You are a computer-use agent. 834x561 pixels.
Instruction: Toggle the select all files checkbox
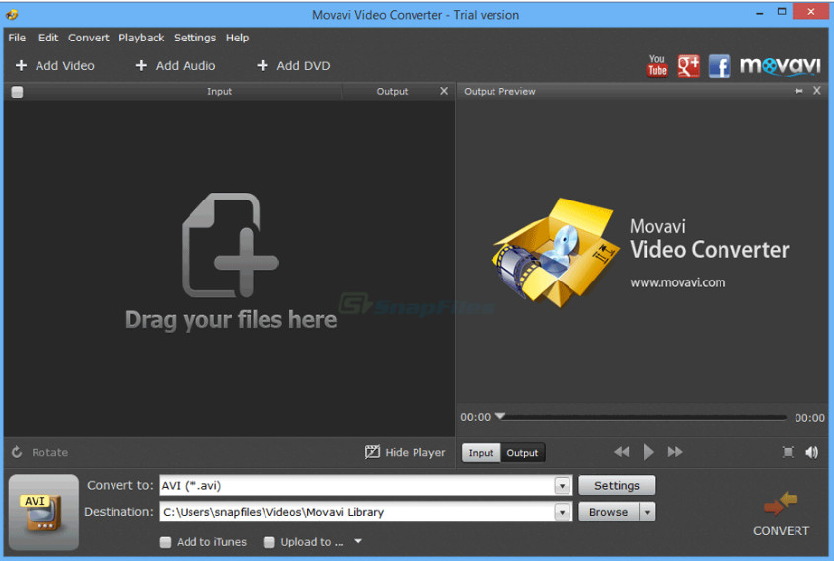click(x=17, y=92)
